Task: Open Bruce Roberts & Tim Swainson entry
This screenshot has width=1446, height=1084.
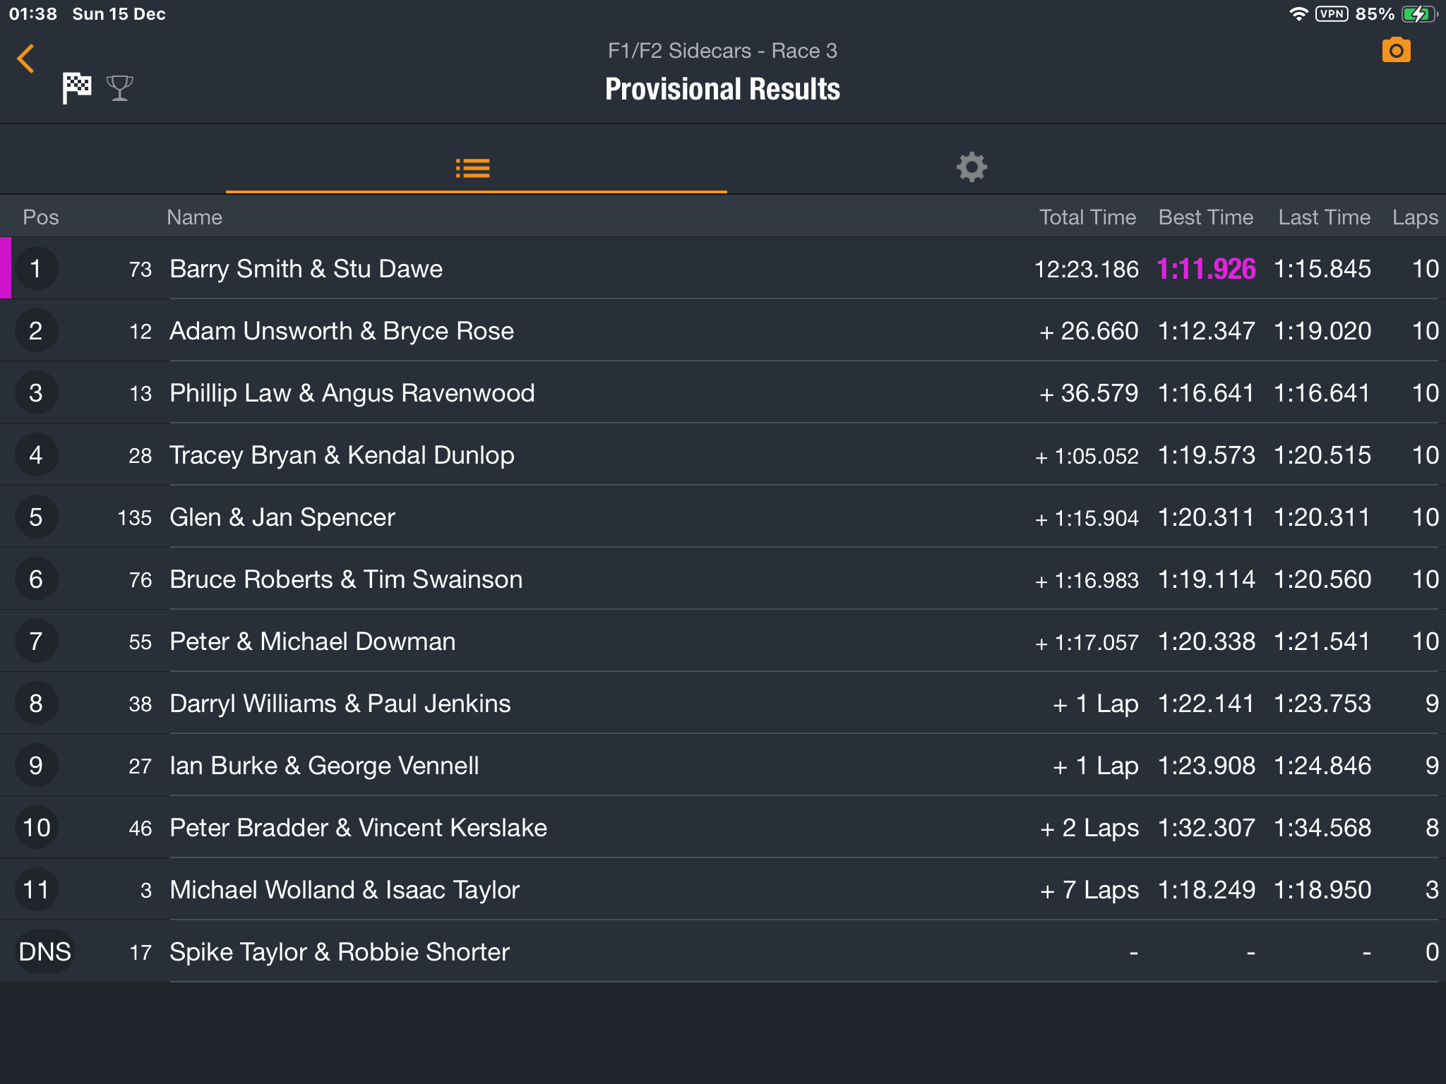Action: click(x=723, y=579)
